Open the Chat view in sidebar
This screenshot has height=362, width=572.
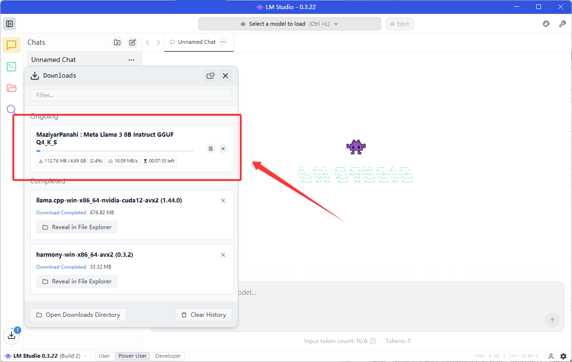11,45
